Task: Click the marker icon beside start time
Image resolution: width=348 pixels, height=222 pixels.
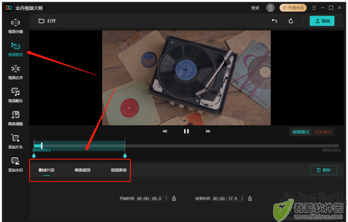Action: coord(174,198)
